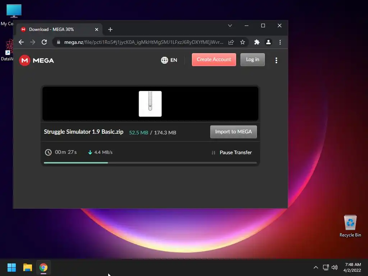Reload the page
Viewport: 368px width, 276px height.
(44, 42)
